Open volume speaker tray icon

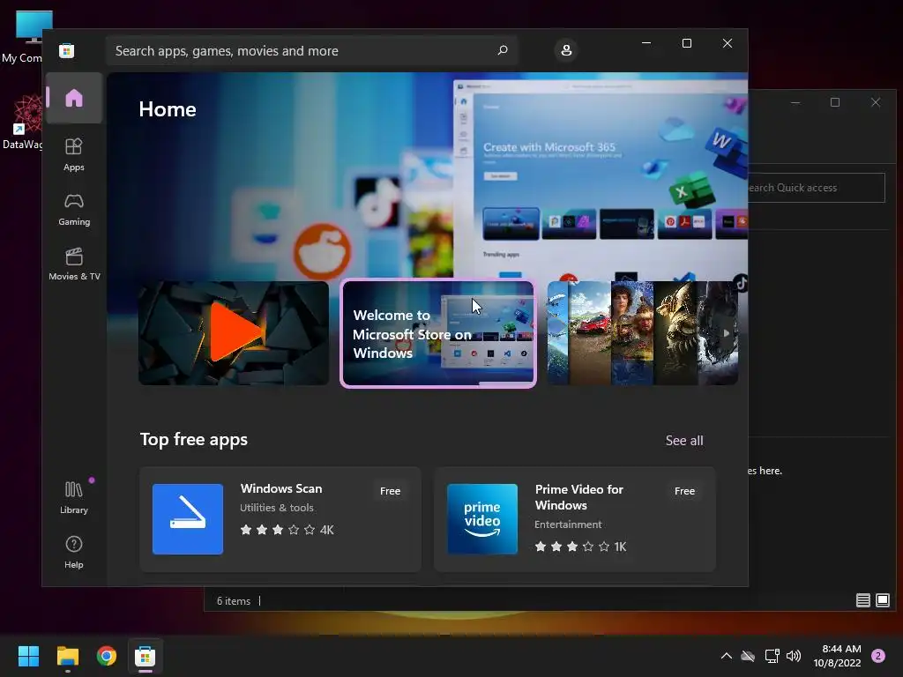click(x=794, y=656)
